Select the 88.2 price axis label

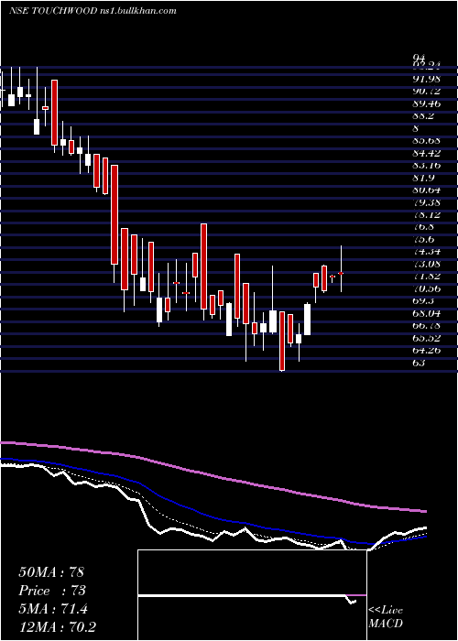click(423, 116)
